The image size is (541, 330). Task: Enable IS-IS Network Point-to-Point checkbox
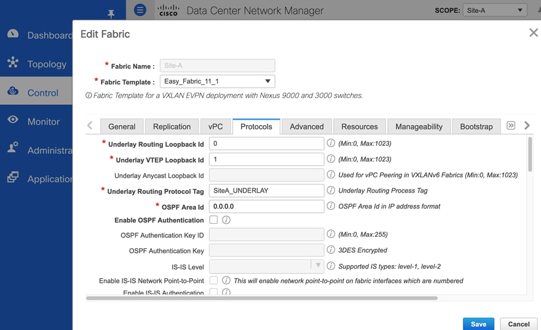[x=213, y=280]
